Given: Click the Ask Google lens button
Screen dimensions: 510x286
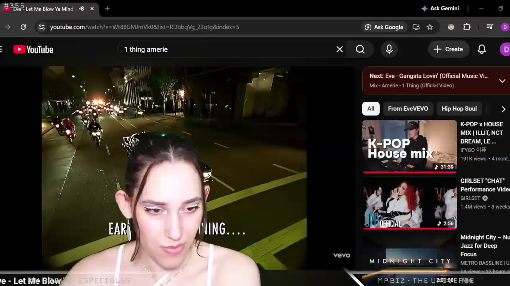Looking at the screenshot, I should point(384,27).
